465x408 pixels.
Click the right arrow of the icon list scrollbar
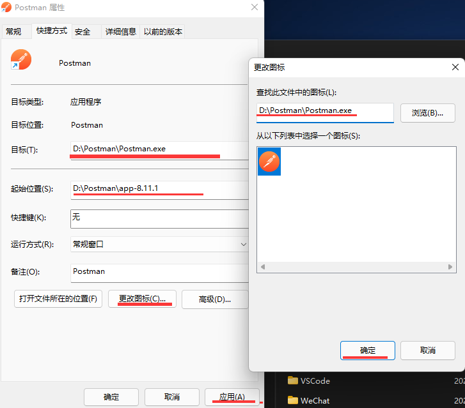[450, 267]
